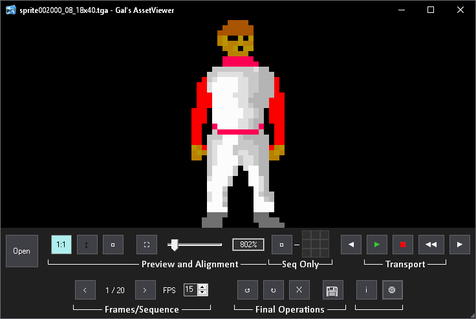Click the X button in Final Operations
Image resolution: width=476 pixels, height=319 pixels.
[x=299, y=290]
